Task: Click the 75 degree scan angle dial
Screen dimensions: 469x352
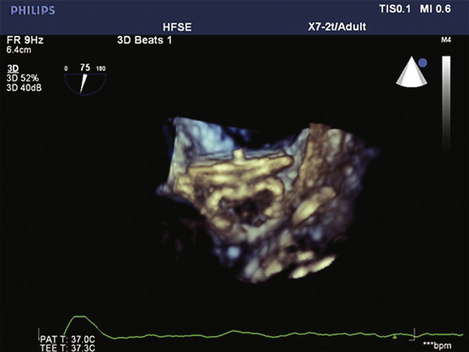Action: tap(85, 79)
